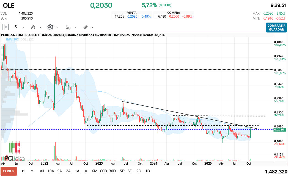
Task: Select the 15D time range
Action: pos(121,171)
